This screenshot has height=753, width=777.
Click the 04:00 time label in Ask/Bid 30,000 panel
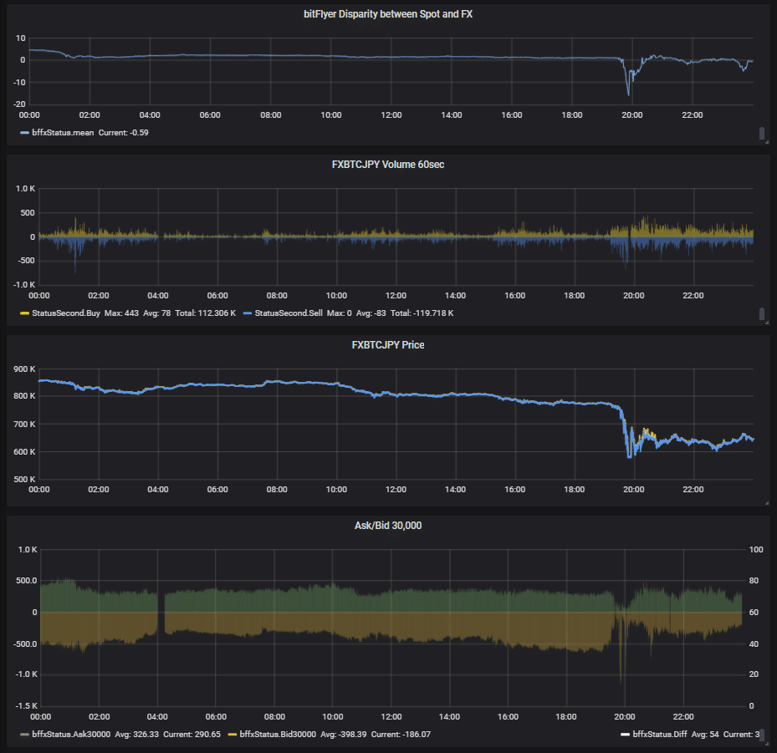pyautogui.click(x=157, y=717)
